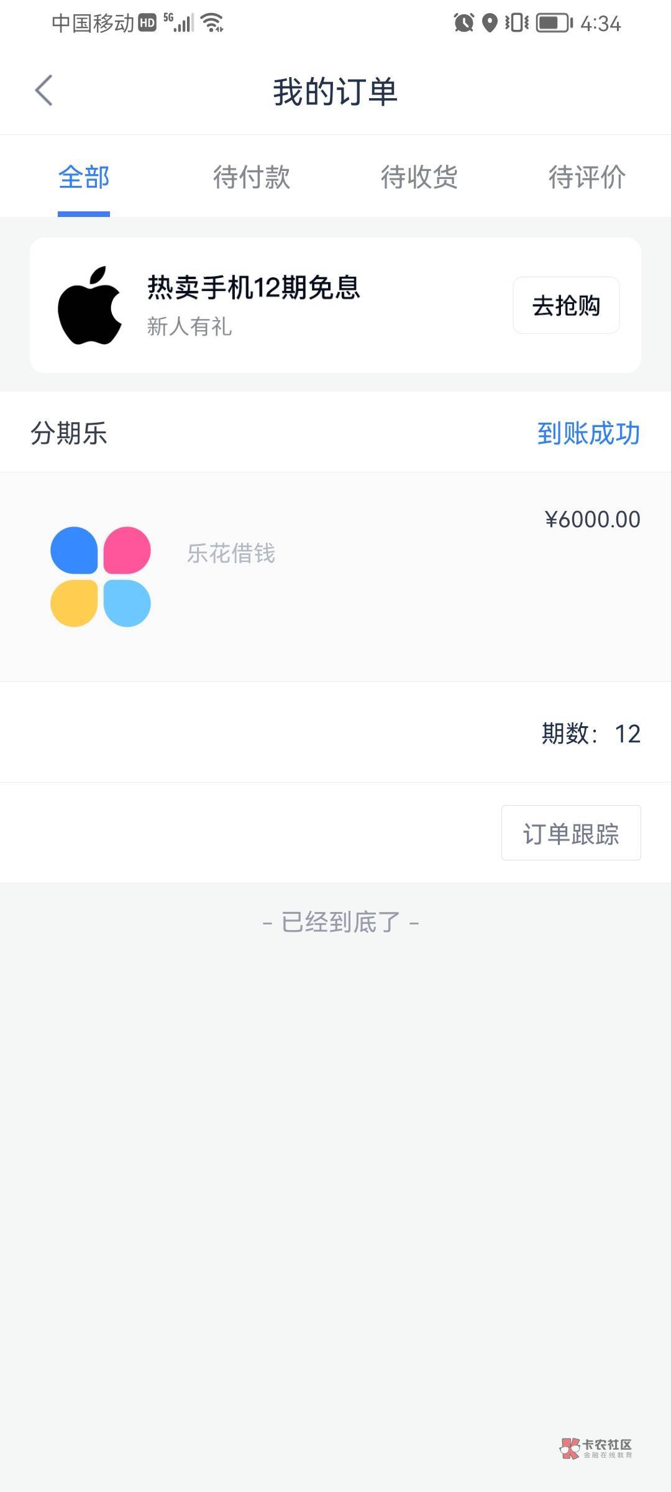Tap the location pin status icon
The height and width of the screenshot is (1492, 671).
pyautogui.click(x=490, y=23)
